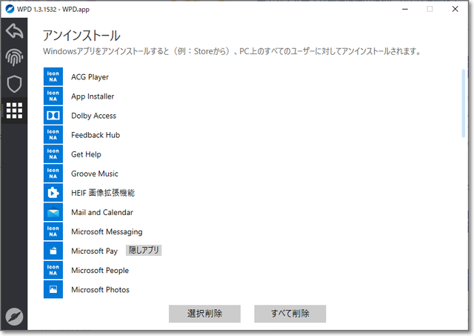The image size is (474, 336).
Task: Click the すべて削除 button
Action: [290, 313]
